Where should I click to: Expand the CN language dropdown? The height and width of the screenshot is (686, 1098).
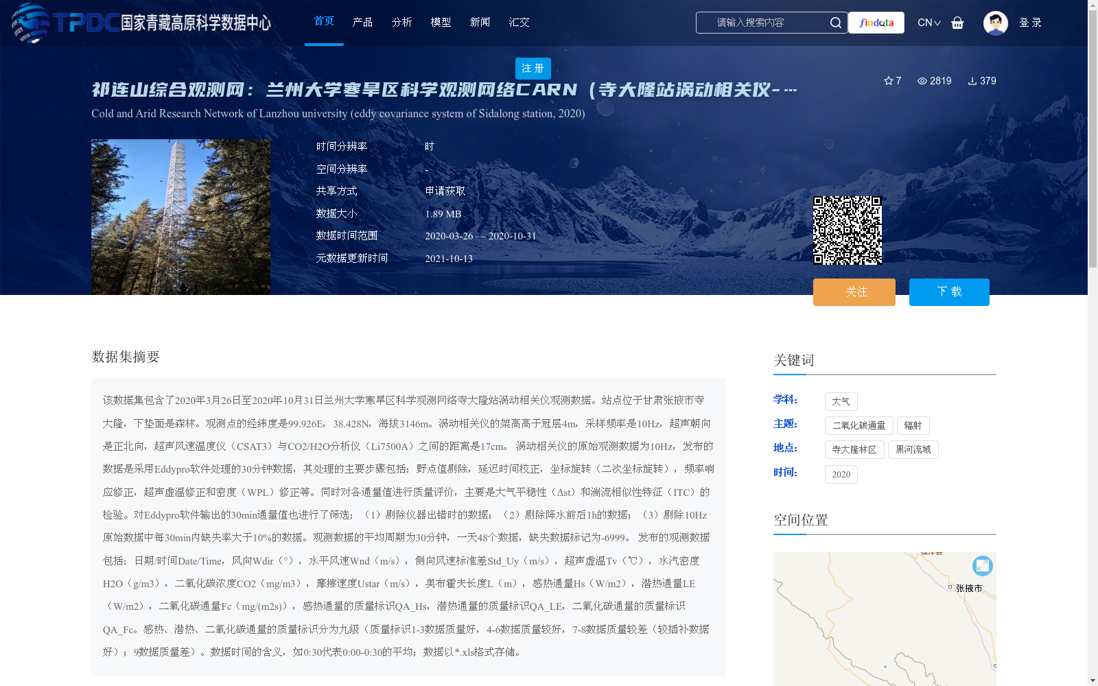point(929,23)
